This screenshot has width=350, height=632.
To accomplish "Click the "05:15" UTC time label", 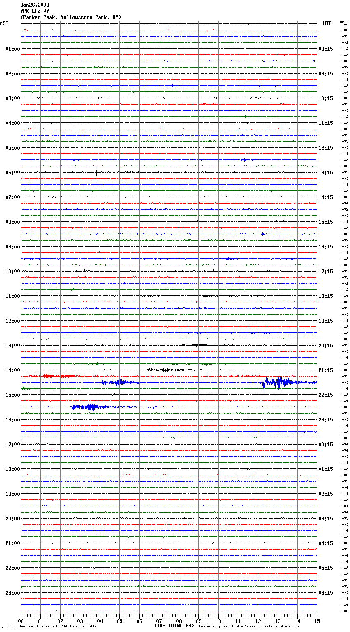I will tap(326, 568).
